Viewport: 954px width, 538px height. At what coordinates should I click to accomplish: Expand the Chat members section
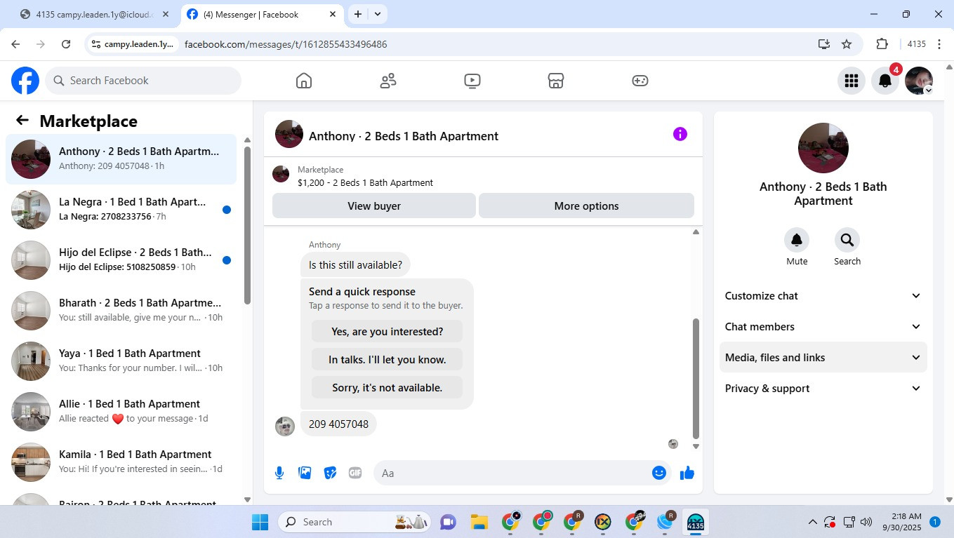click(823, 327)
